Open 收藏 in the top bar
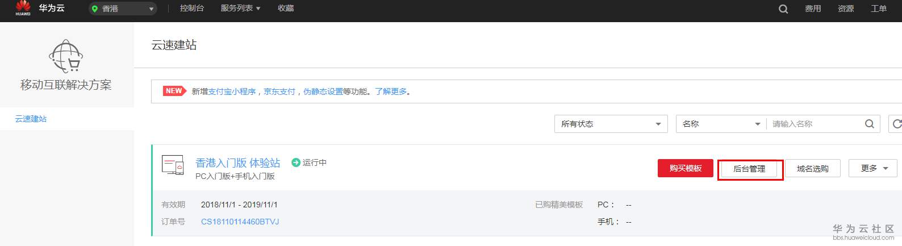 [x=286, y=9]
